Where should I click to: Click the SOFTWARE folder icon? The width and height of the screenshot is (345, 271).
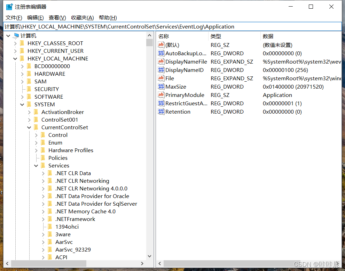point(29,97)
